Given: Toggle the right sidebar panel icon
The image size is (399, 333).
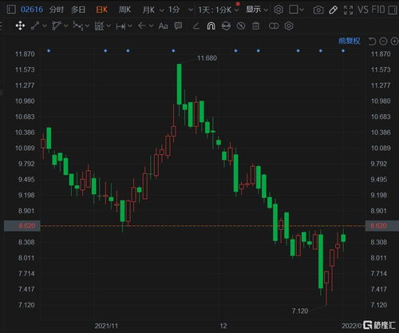Looking at the screenshot, I should point(393,10).
